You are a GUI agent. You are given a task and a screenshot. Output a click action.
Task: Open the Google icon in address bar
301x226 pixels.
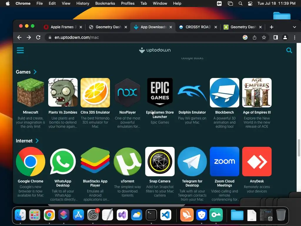[x=245, y=37]
